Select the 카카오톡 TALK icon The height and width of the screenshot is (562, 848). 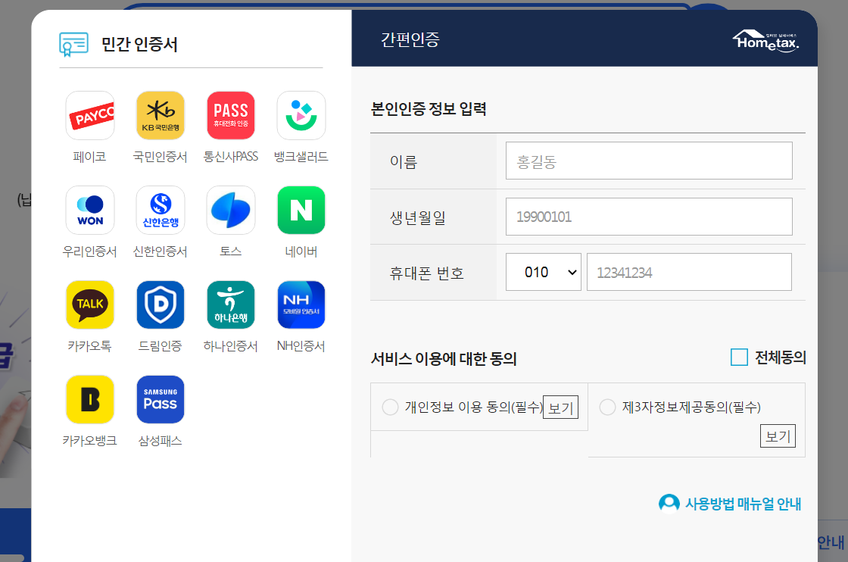[x=90, y=304]
